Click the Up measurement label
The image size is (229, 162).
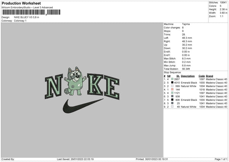pyautogui.click(x=166, y=45)
